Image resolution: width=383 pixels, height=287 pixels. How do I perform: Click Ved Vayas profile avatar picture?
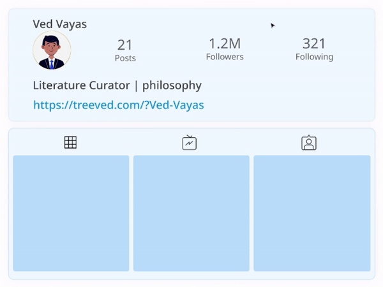click(x=52, y=50)
